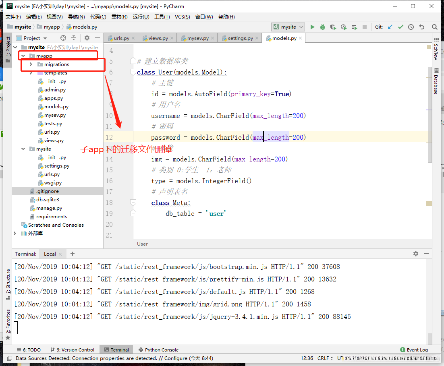Image resolution: width=444 pixels, height=366 pixels.
Task: Run mysite with coverage icon
Action: click(333, 27)
